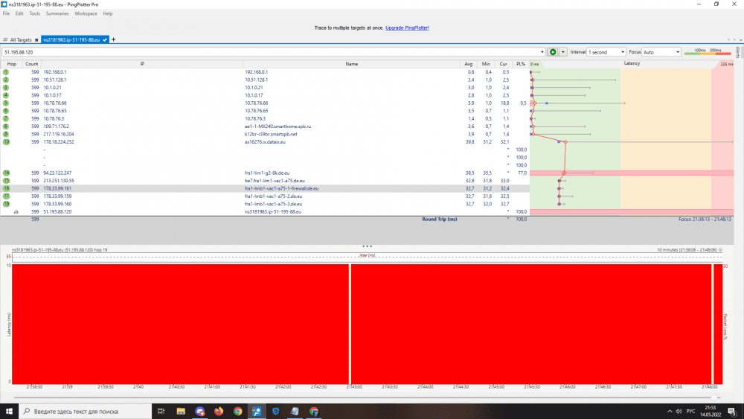Open the Alerts side panel
This screenshot has height=419, width=744.
(738, 52)
